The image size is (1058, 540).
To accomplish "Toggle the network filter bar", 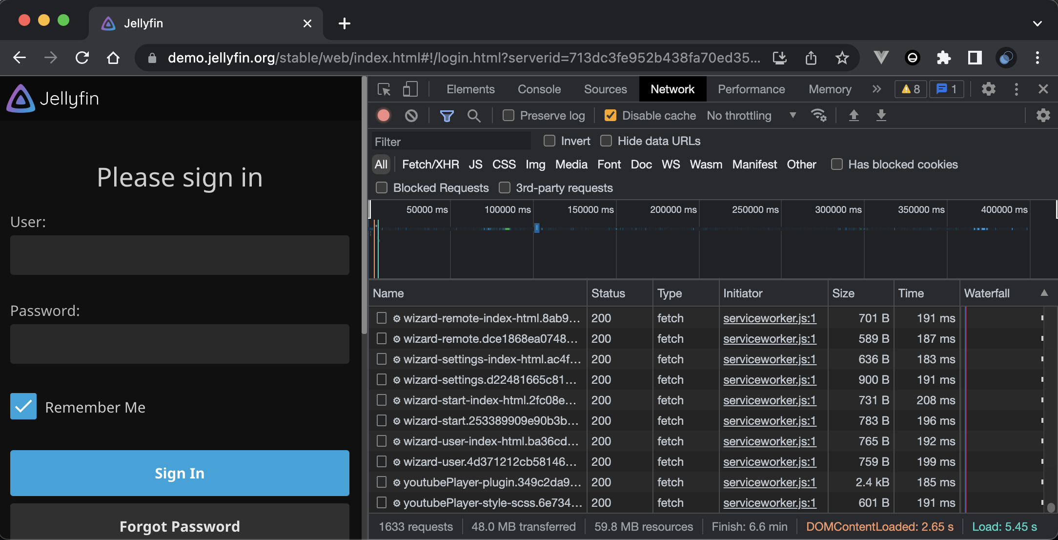I will coord(447,116).
